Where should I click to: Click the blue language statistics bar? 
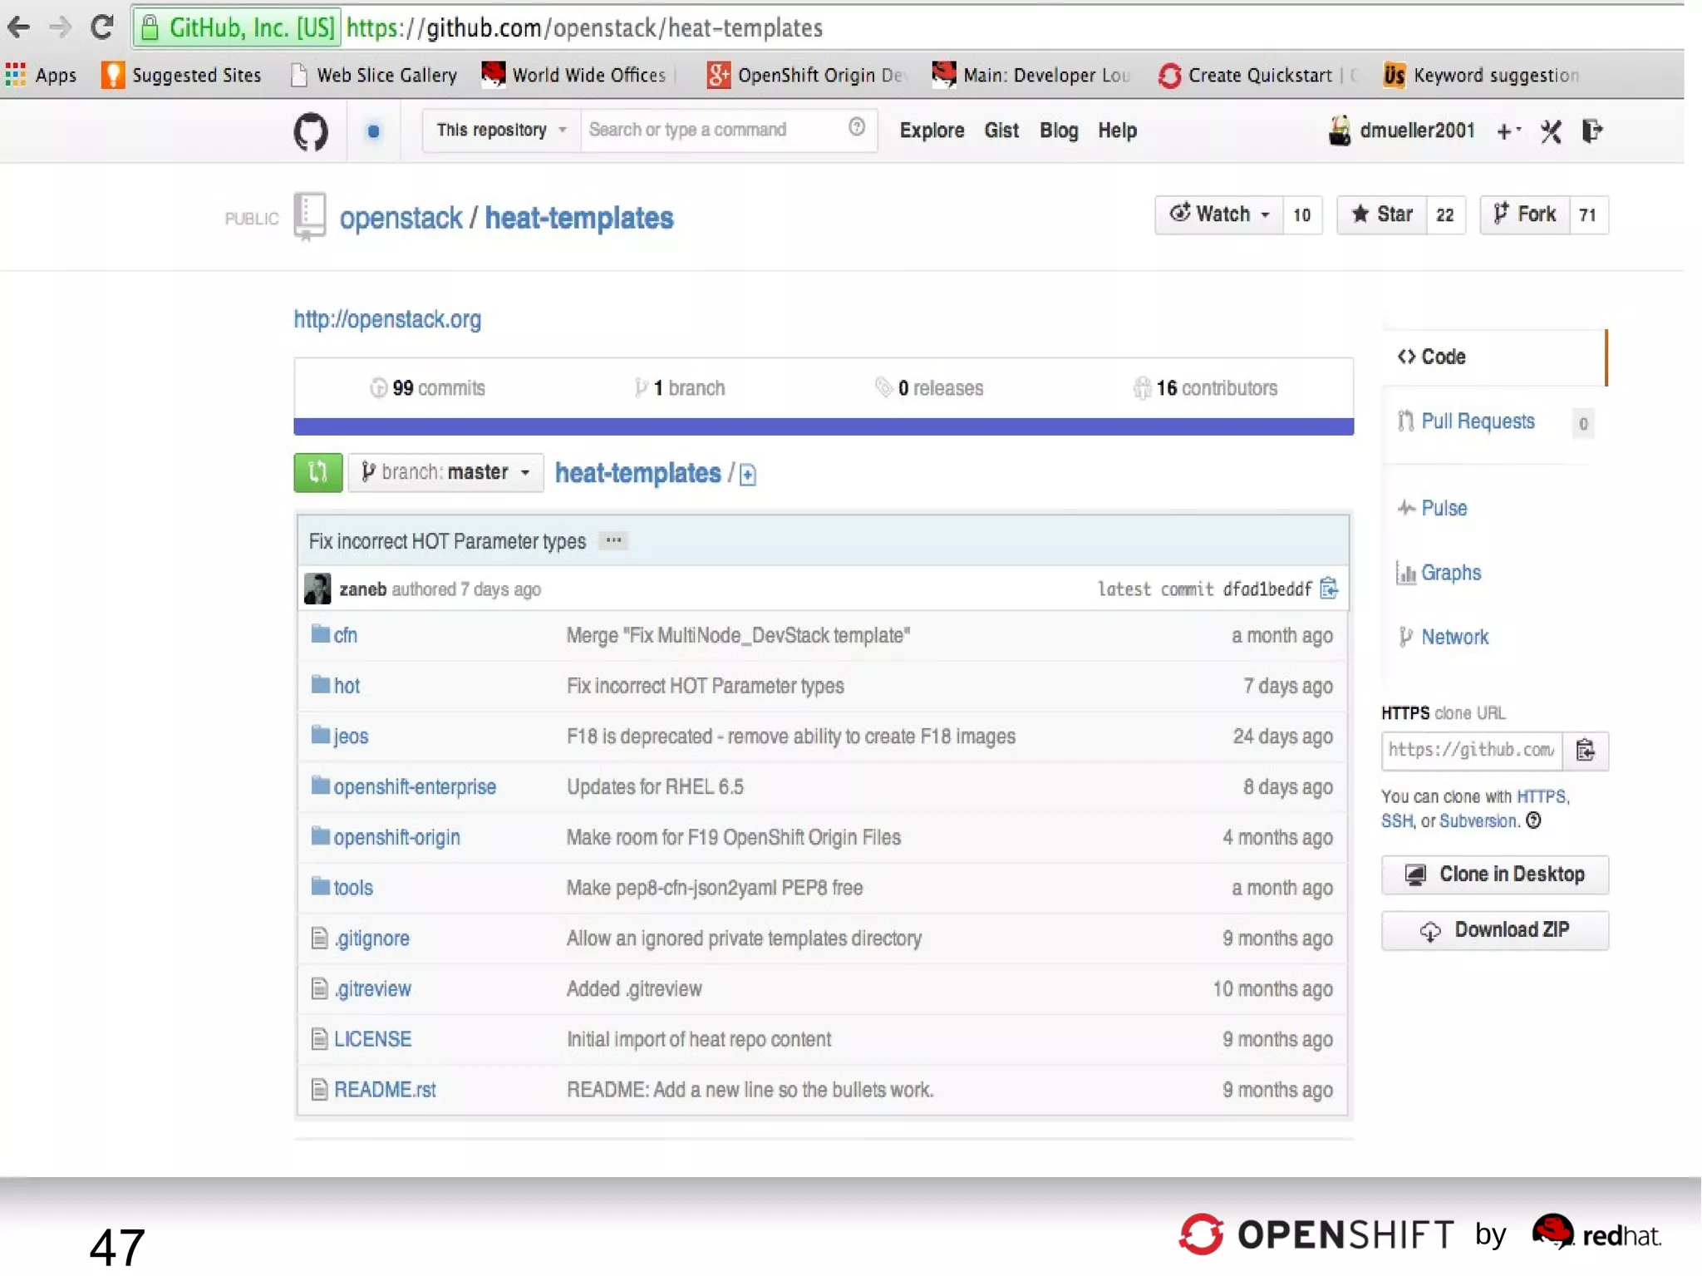(x=823, y=426)
